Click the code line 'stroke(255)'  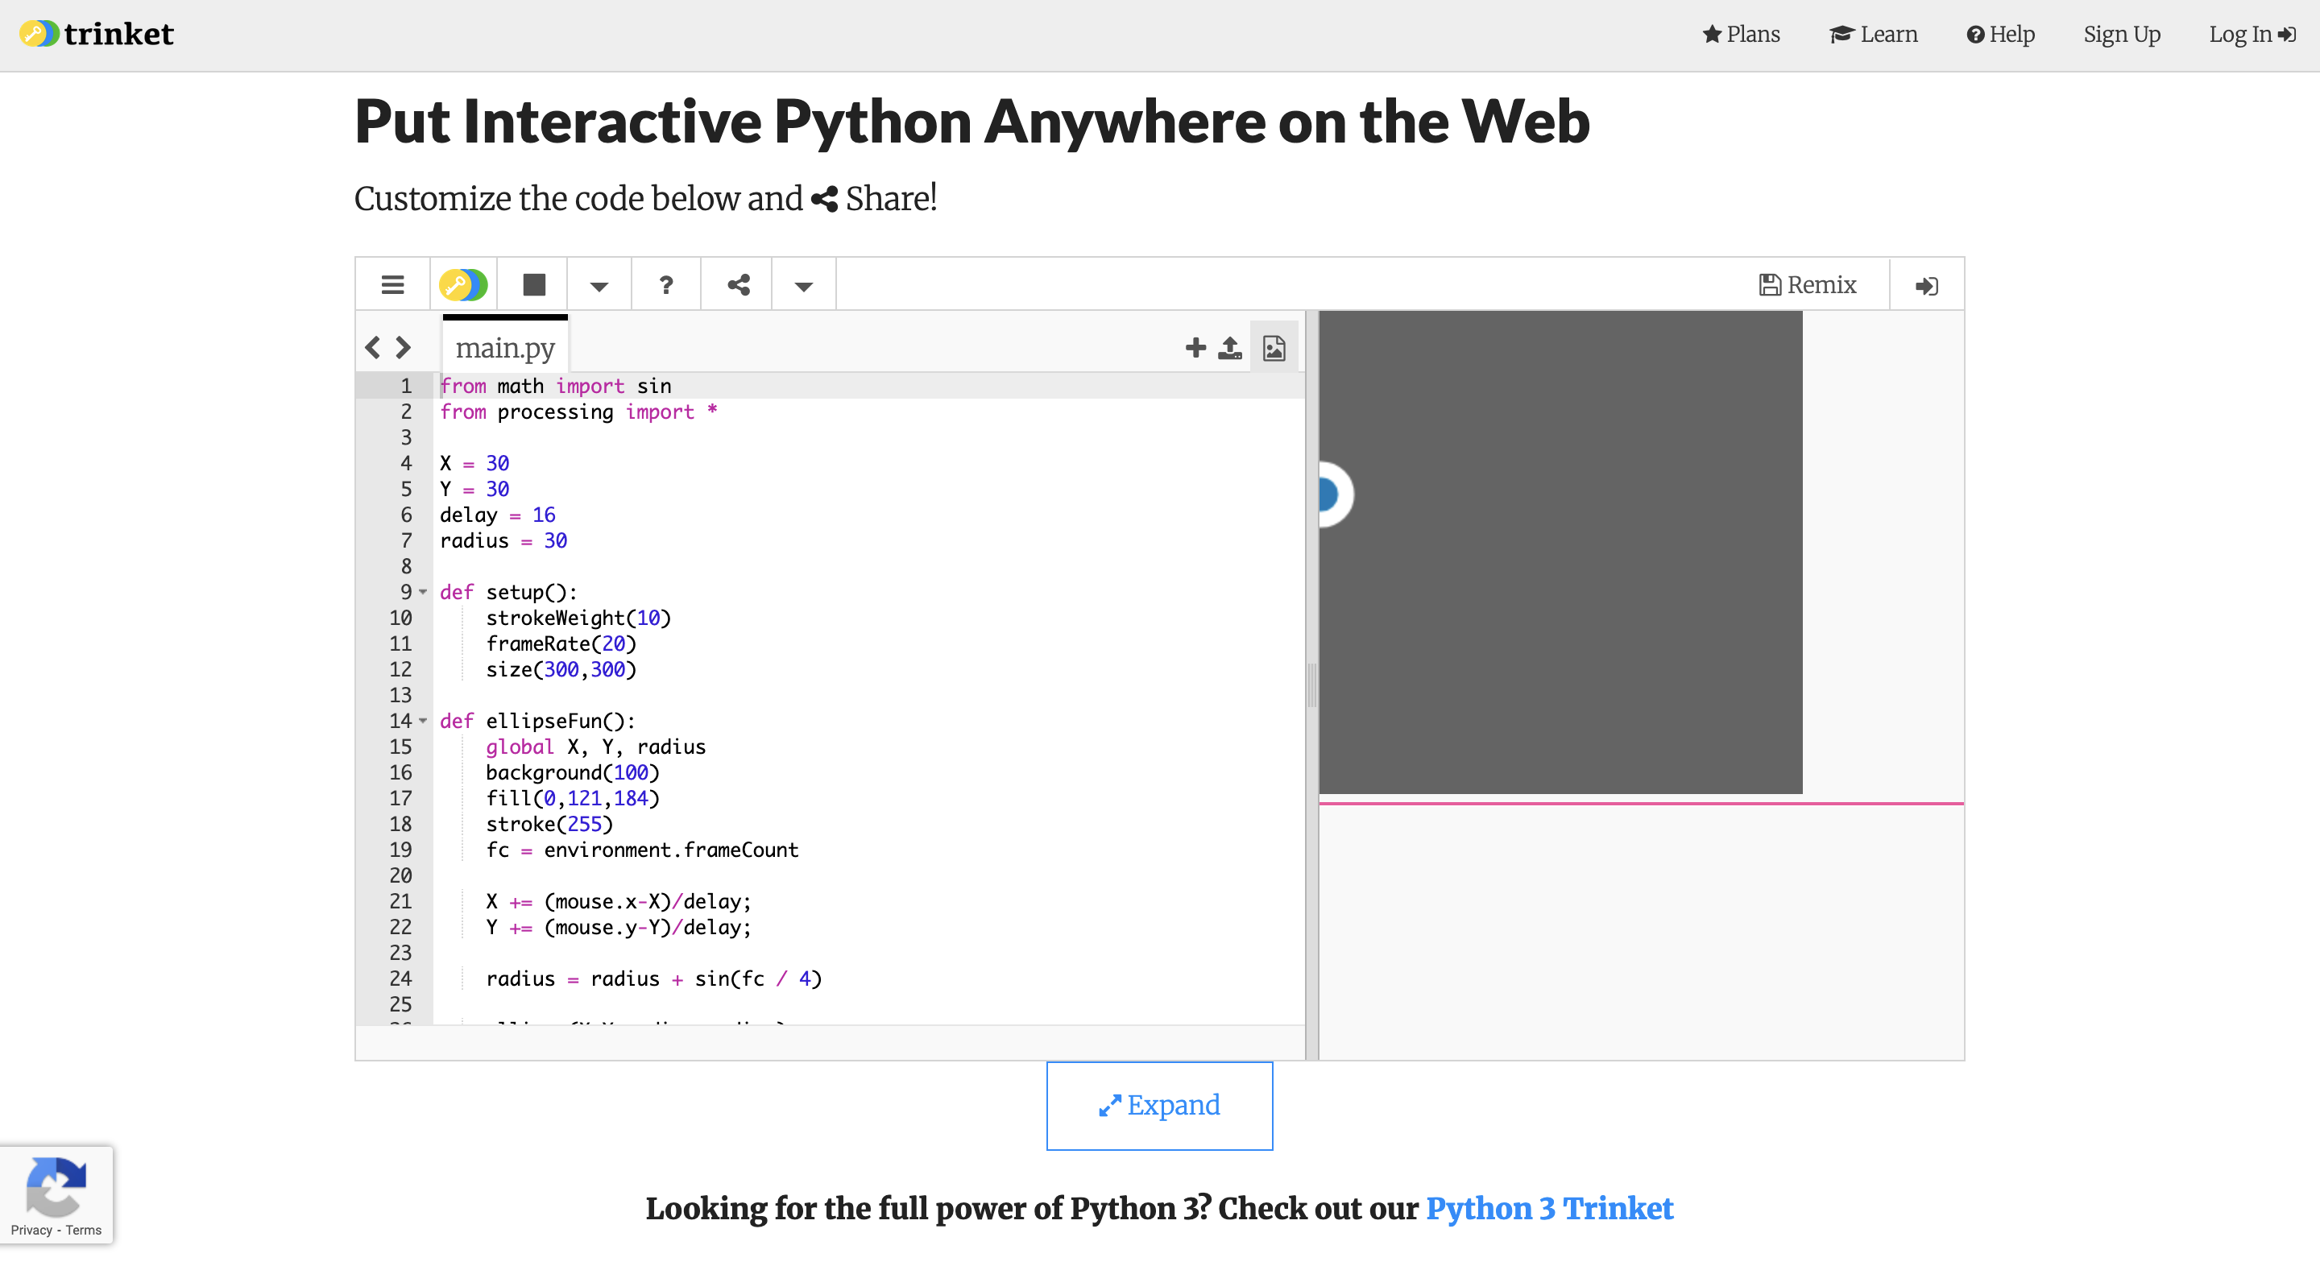click(x=549, y=825)
